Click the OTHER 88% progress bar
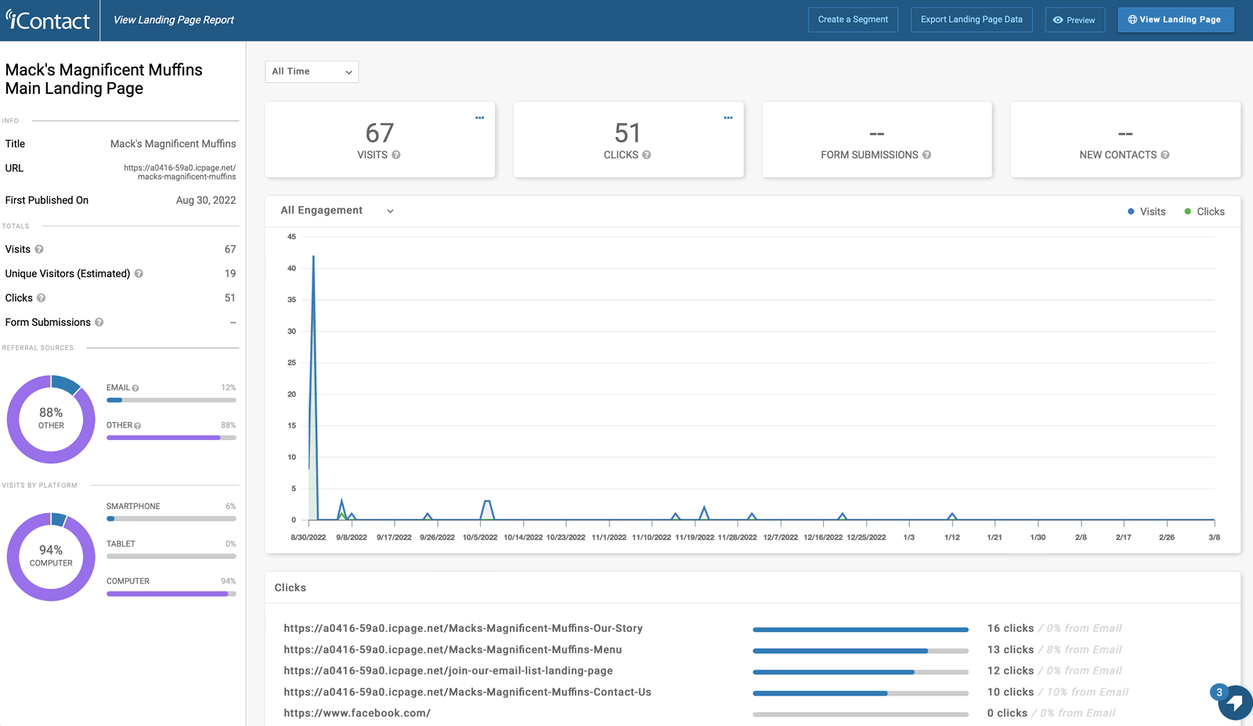The image size is (1253, 726). tap(171, 438)
